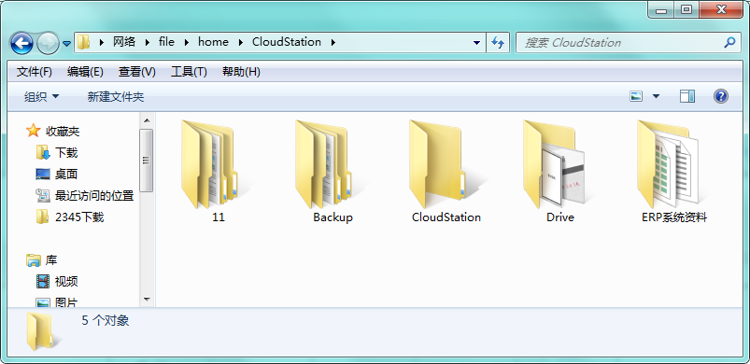This screenshot has width=750, height=364.
Task: Select the CloudStation breadcrumb segment
Action: [287, 42]
